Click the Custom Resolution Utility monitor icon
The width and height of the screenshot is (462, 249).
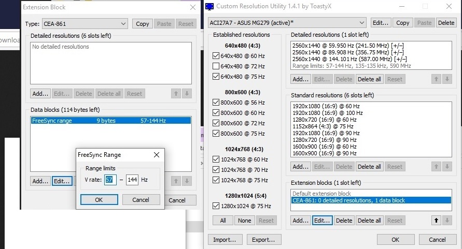click(x=209, y=7)
